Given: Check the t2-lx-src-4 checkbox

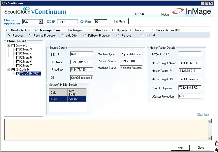Looking at the screenshot, I should pyautogui.click(x=18, y=53).
